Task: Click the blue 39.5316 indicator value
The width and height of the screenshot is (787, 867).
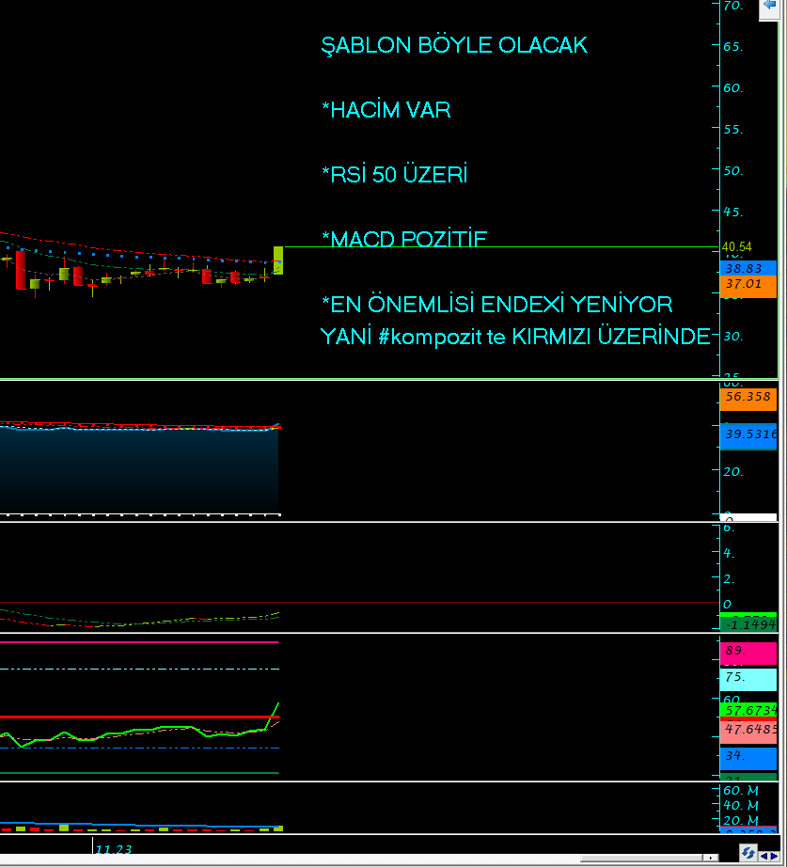Action: (748, 435)
